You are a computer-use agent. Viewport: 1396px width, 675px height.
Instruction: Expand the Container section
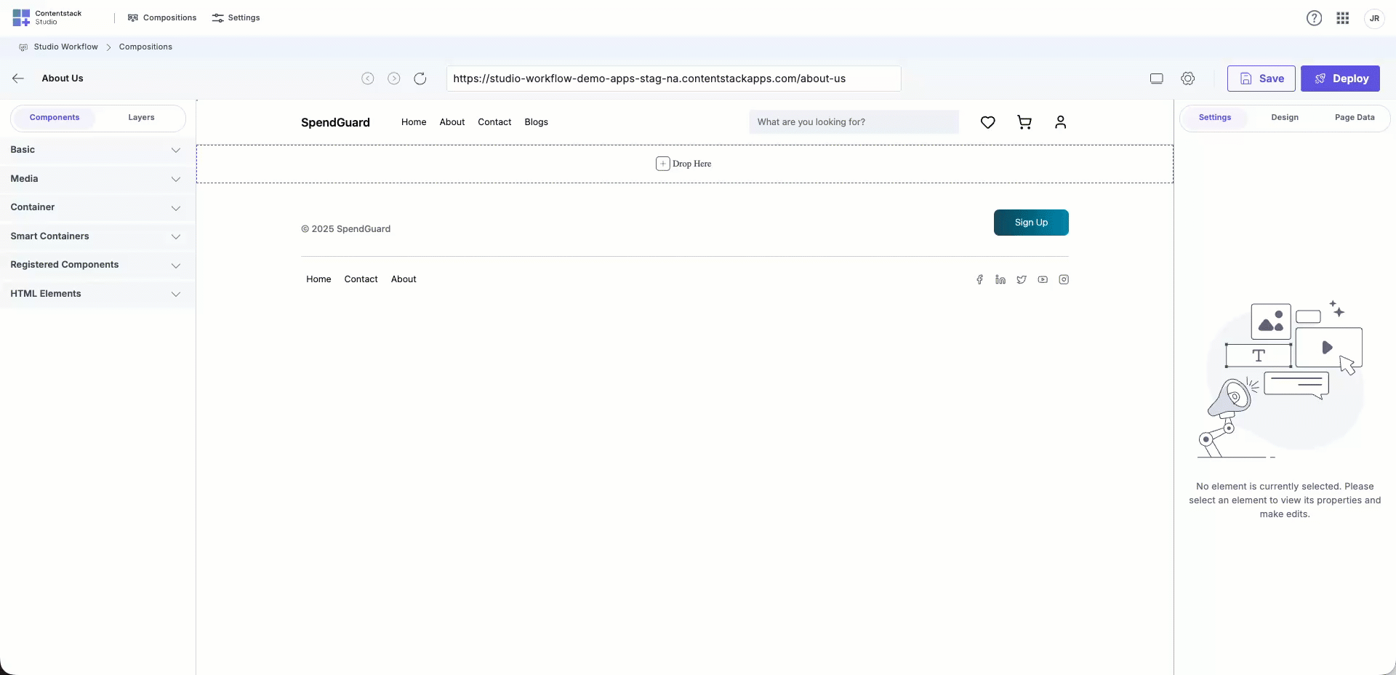pos(97,207)
